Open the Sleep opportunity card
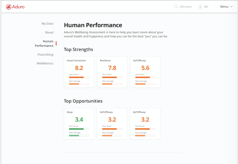 click(x=79, y=124)
